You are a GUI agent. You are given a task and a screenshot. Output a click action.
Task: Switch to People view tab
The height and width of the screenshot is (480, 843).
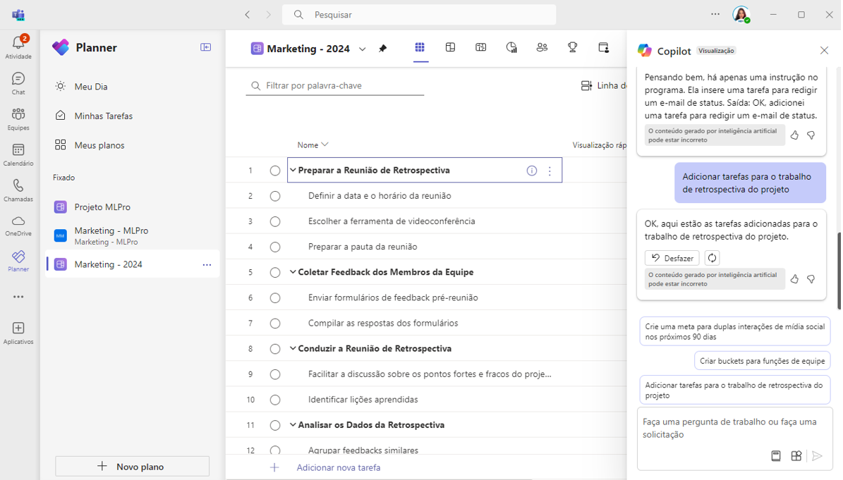(542, 48)
